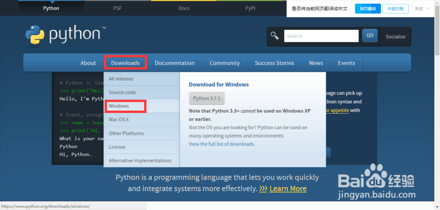Click the blue 网页翻译 button
The height and width of the screenshot is (210, 440).
click(368, 9)
